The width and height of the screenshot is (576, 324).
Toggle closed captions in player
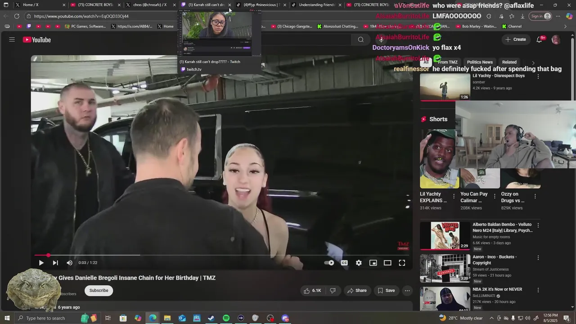coord(344,263)
